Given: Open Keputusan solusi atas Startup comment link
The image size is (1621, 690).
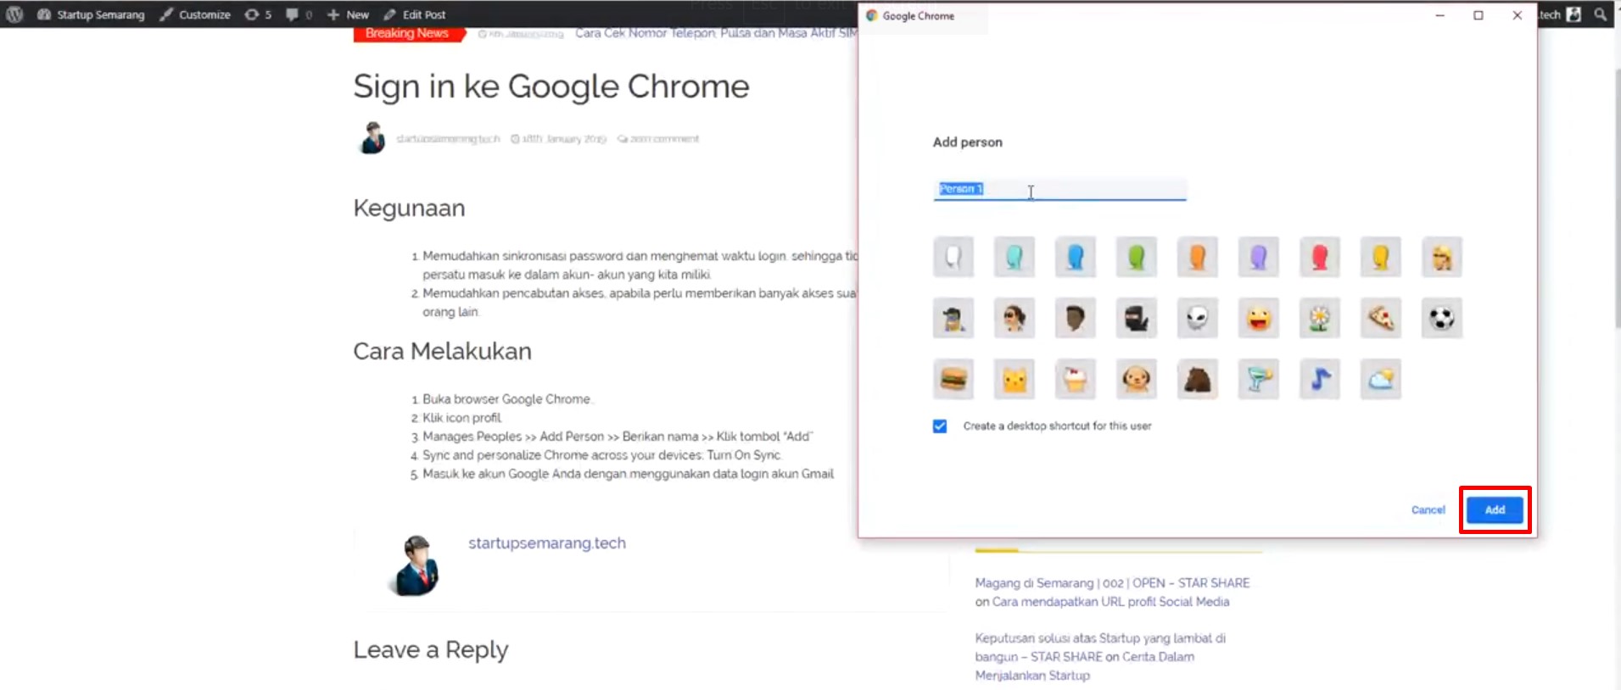Looking at the screenshot, I should (1099, 647).
